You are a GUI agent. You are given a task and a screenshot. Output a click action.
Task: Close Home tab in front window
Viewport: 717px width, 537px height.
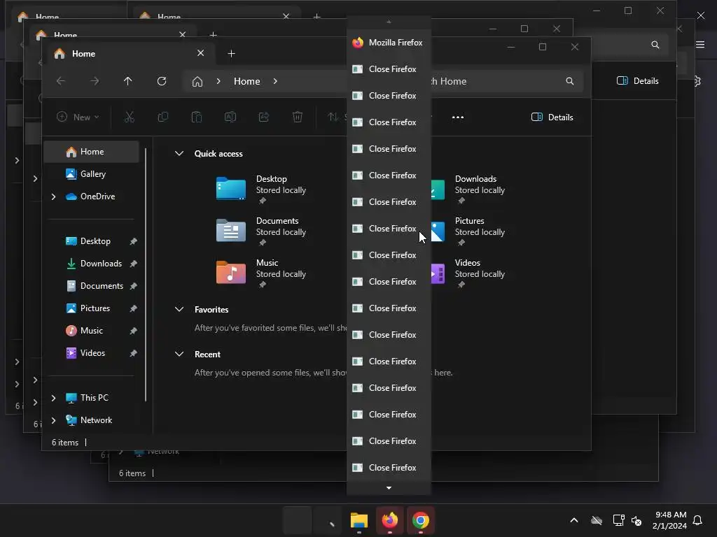point(200,53)
